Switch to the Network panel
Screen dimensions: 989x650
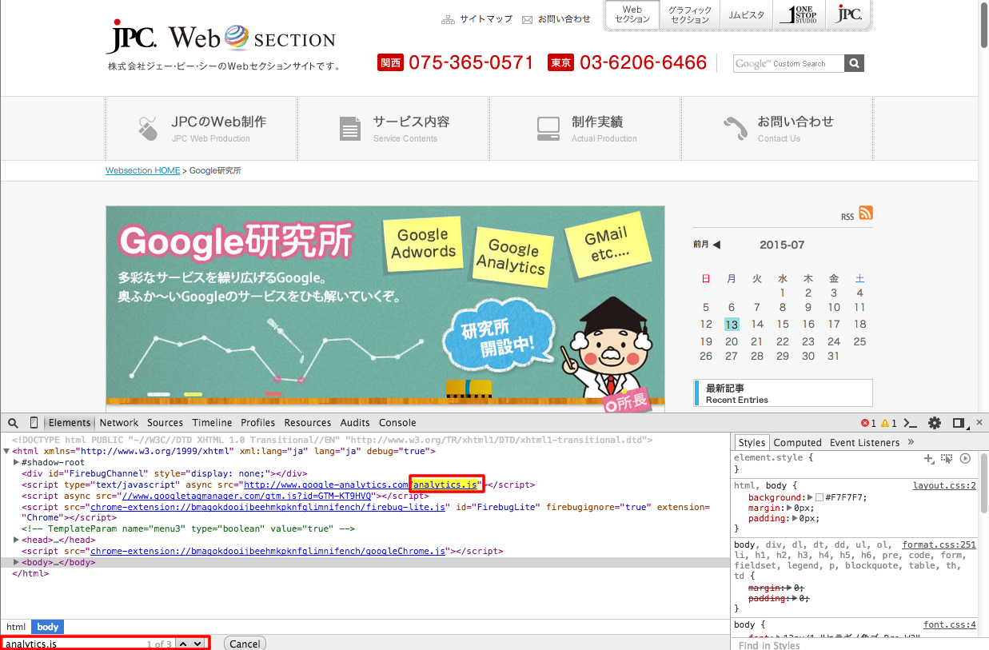click(119, 423)
